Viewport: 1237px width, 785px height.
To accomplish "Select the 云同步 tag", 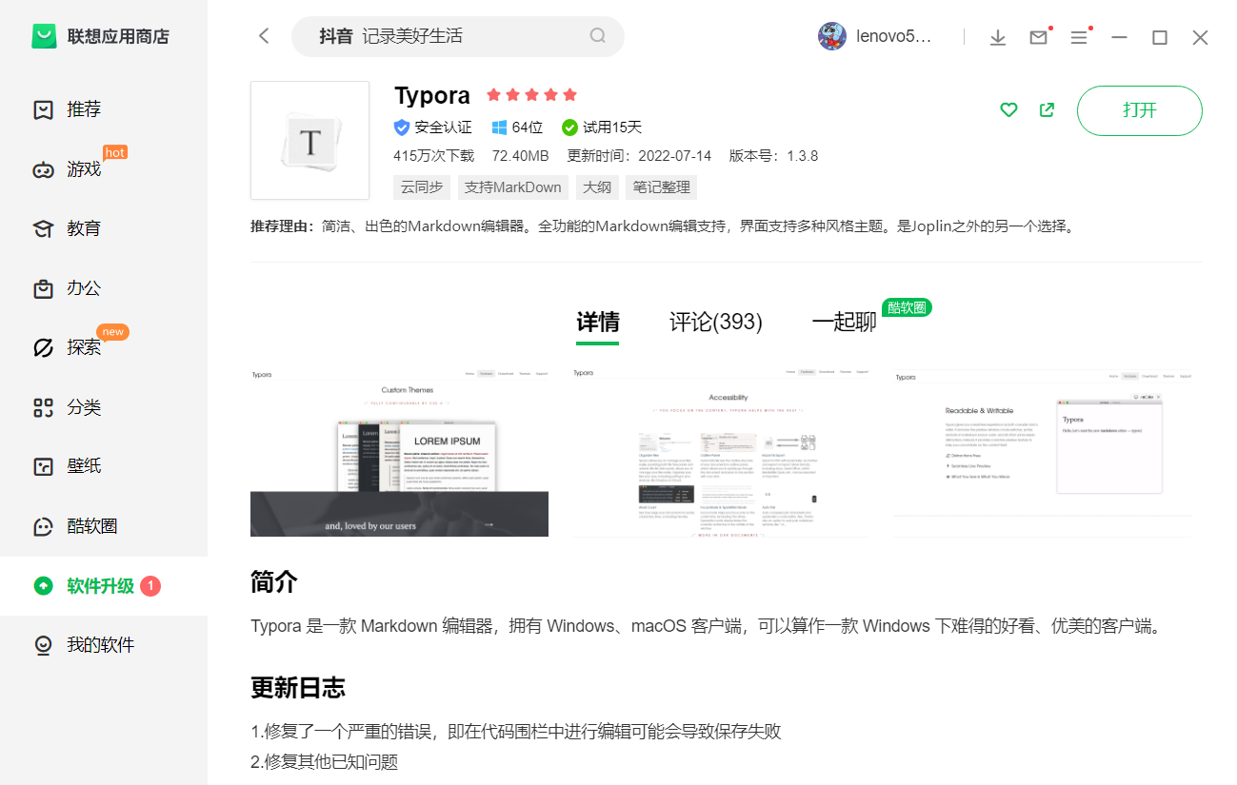I will 422,187.
